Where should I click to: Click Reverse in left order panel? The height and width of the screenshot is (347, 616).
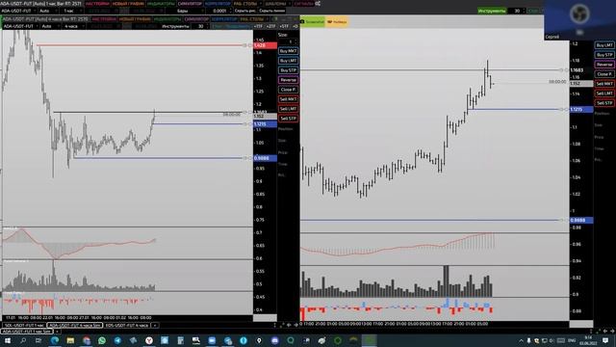(x=288, y=80)
